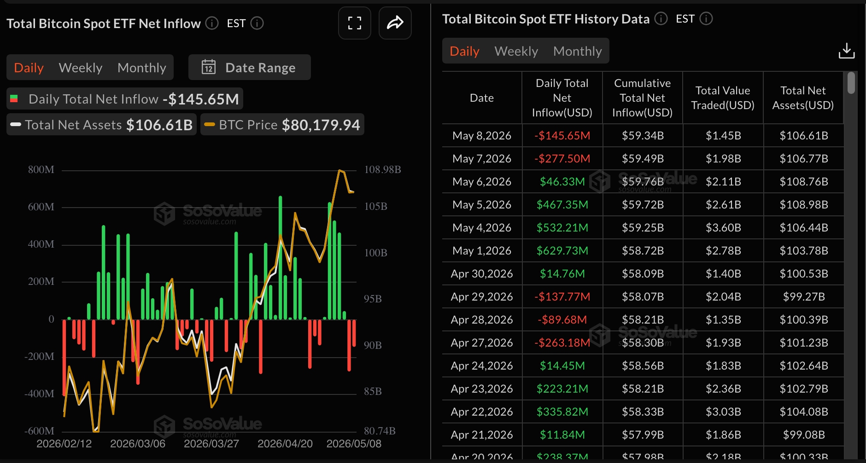
Task: Click the white Total Net Assets swatch
Action: click(16, 125)
